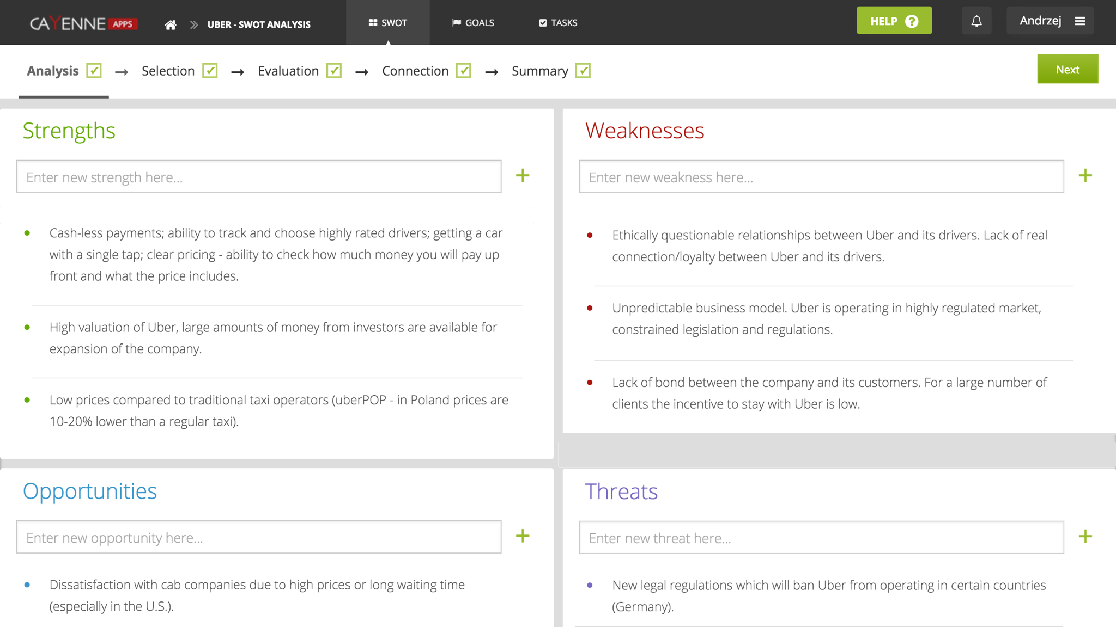Add strength with plus icon
1116x627 pixels.
tap(523, 175)
